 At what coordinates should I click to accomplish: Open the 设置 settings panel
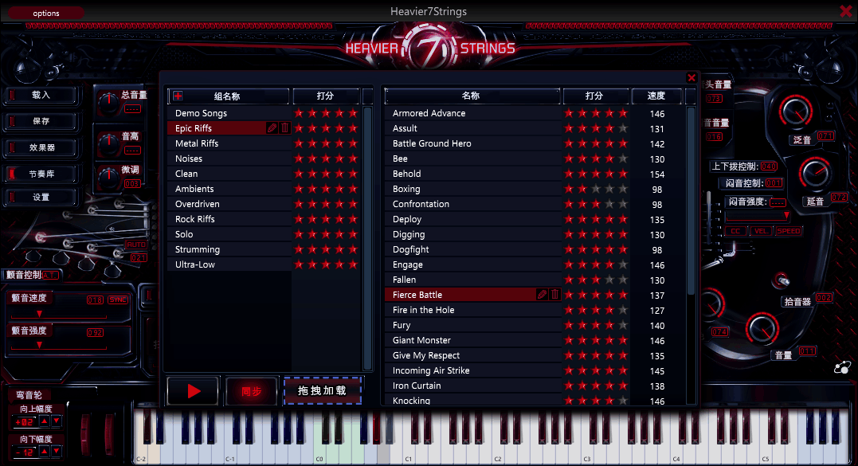(x=41, y=197)
